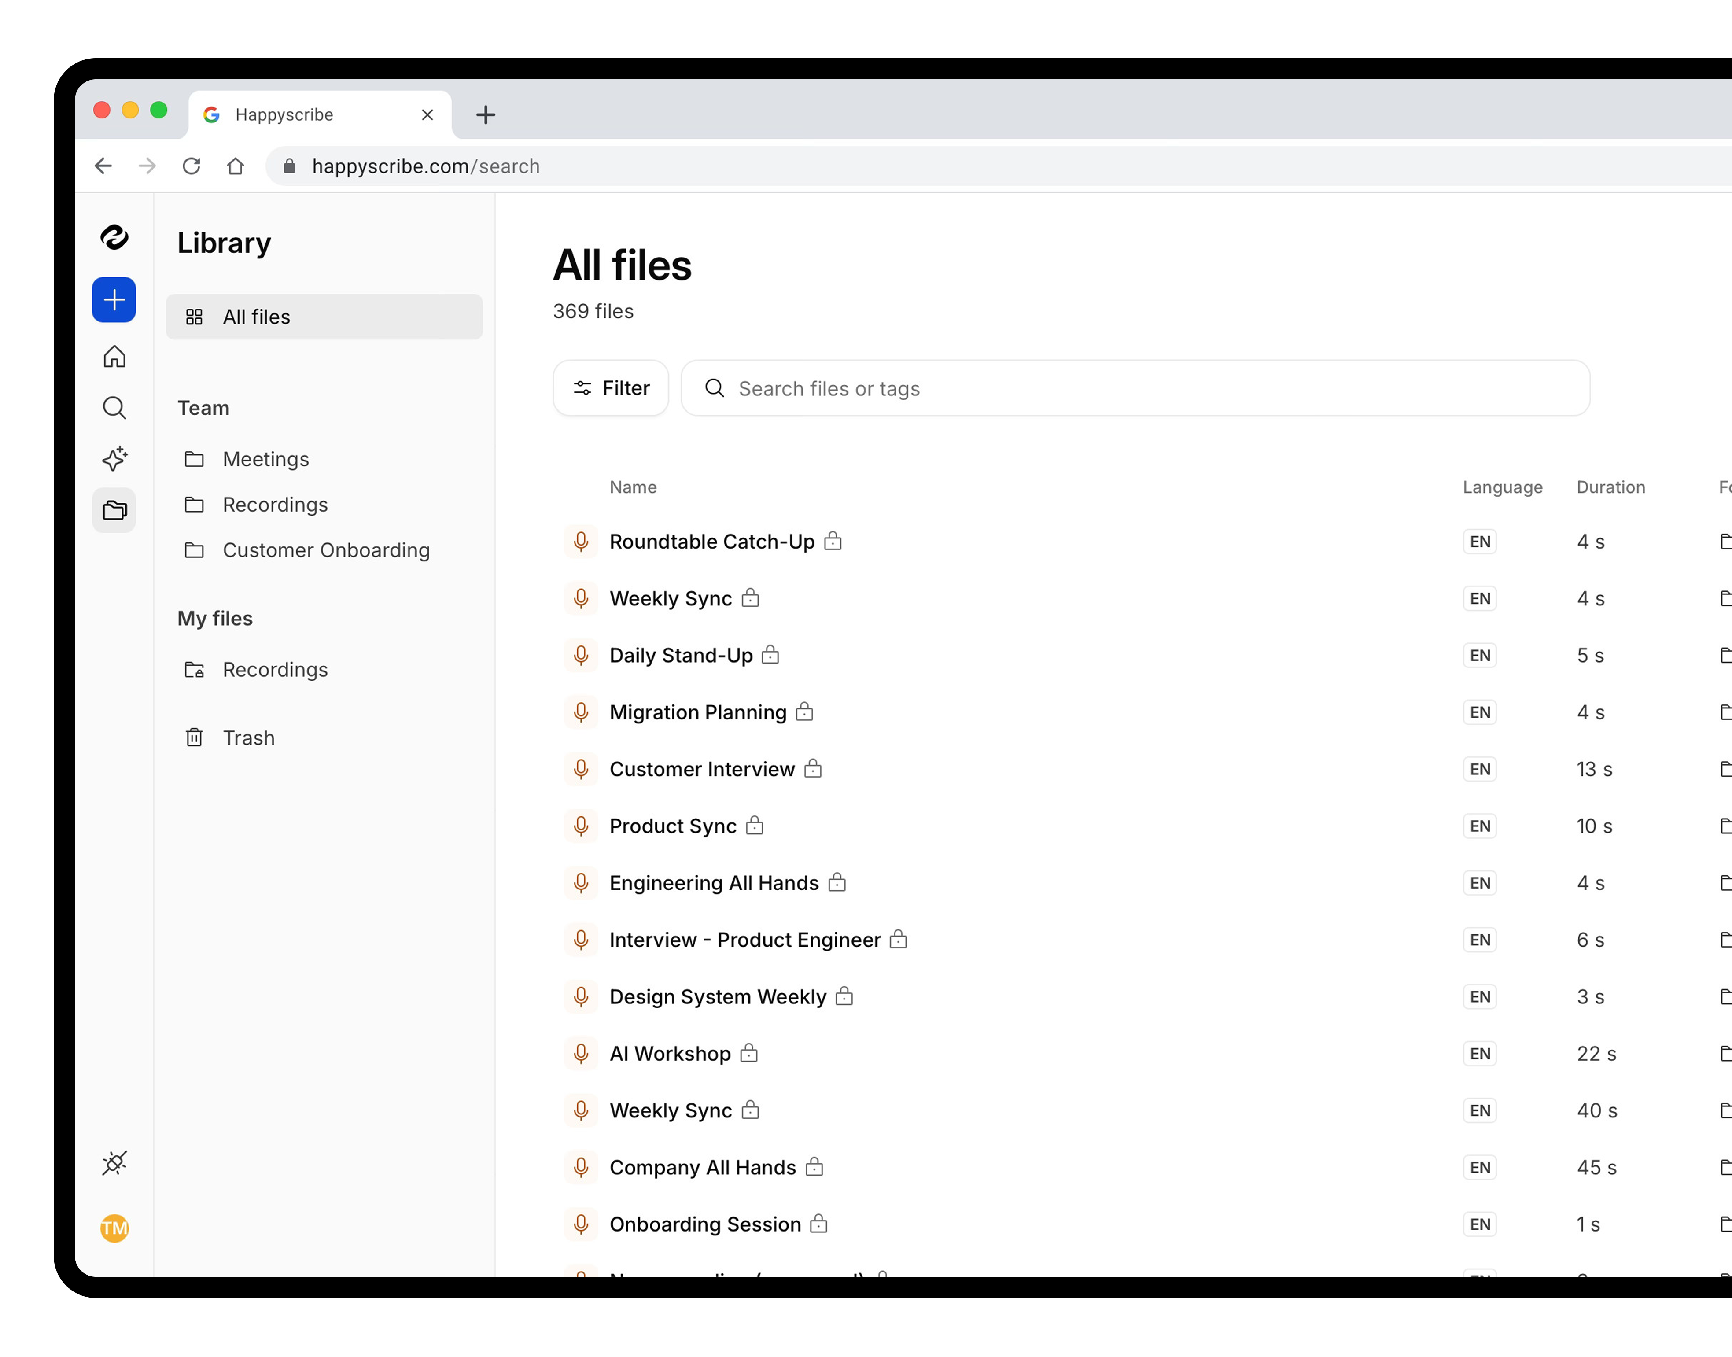Reload the page with refresh icon

(192, 166)
